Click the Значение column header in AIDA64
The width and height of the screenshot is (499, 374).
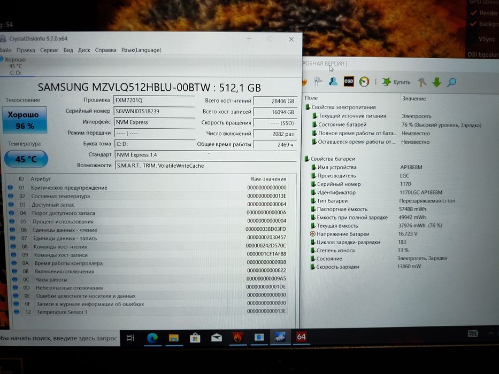pos(414,99)
